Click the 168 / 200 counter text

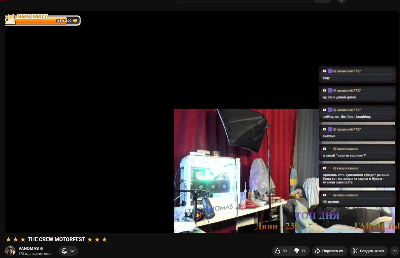[64, 21]
